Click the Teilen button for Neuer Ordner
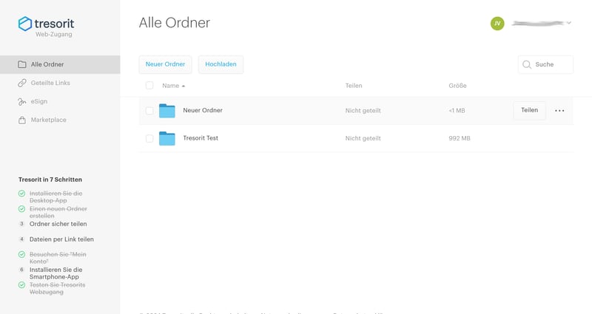592x314 pixels. [x=529, y=110]
